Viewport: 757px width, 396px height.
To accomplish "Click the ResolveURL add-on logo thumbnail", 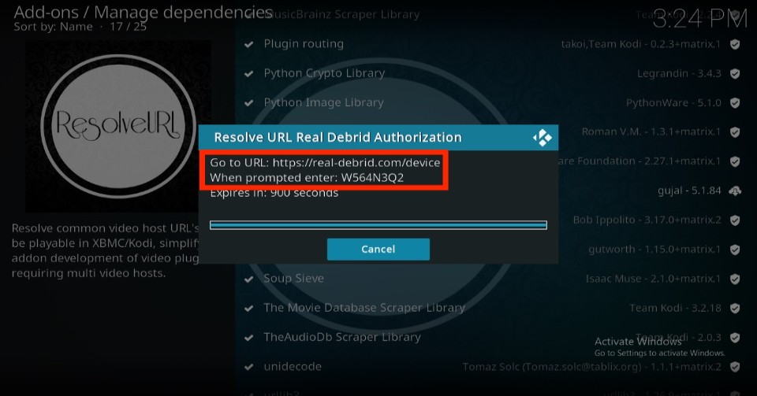I will tap(118, 126).
